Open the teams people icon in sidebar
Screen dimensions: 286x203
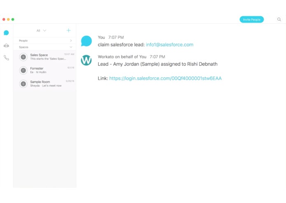(6, 46)
